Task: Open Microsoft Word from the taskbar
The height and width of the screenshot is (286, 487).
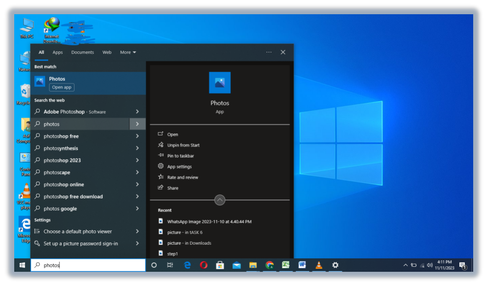Action: (x=302, y=265)
